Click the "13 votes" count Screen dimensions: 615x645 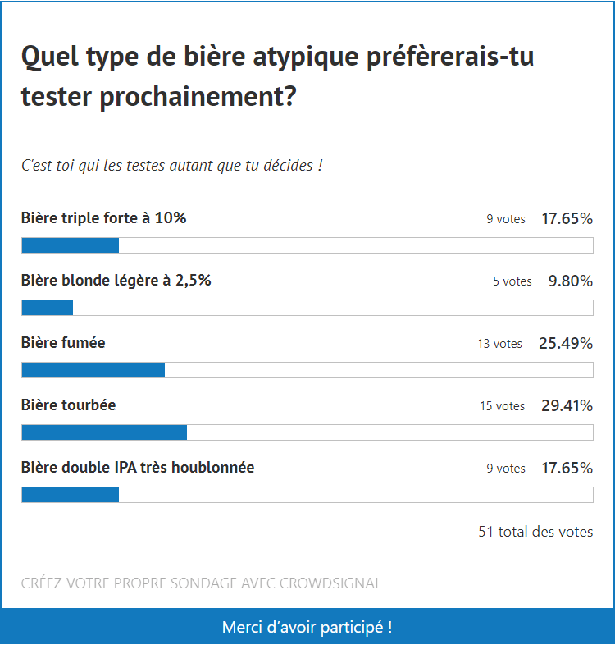(499, 344)
